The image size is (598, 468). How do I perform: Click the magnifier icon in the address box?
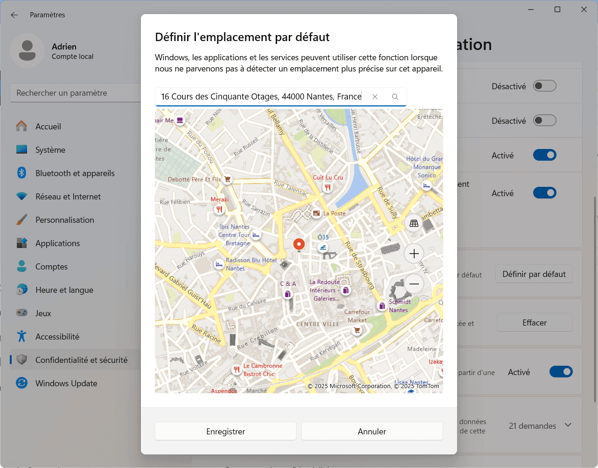click(395, 97)
